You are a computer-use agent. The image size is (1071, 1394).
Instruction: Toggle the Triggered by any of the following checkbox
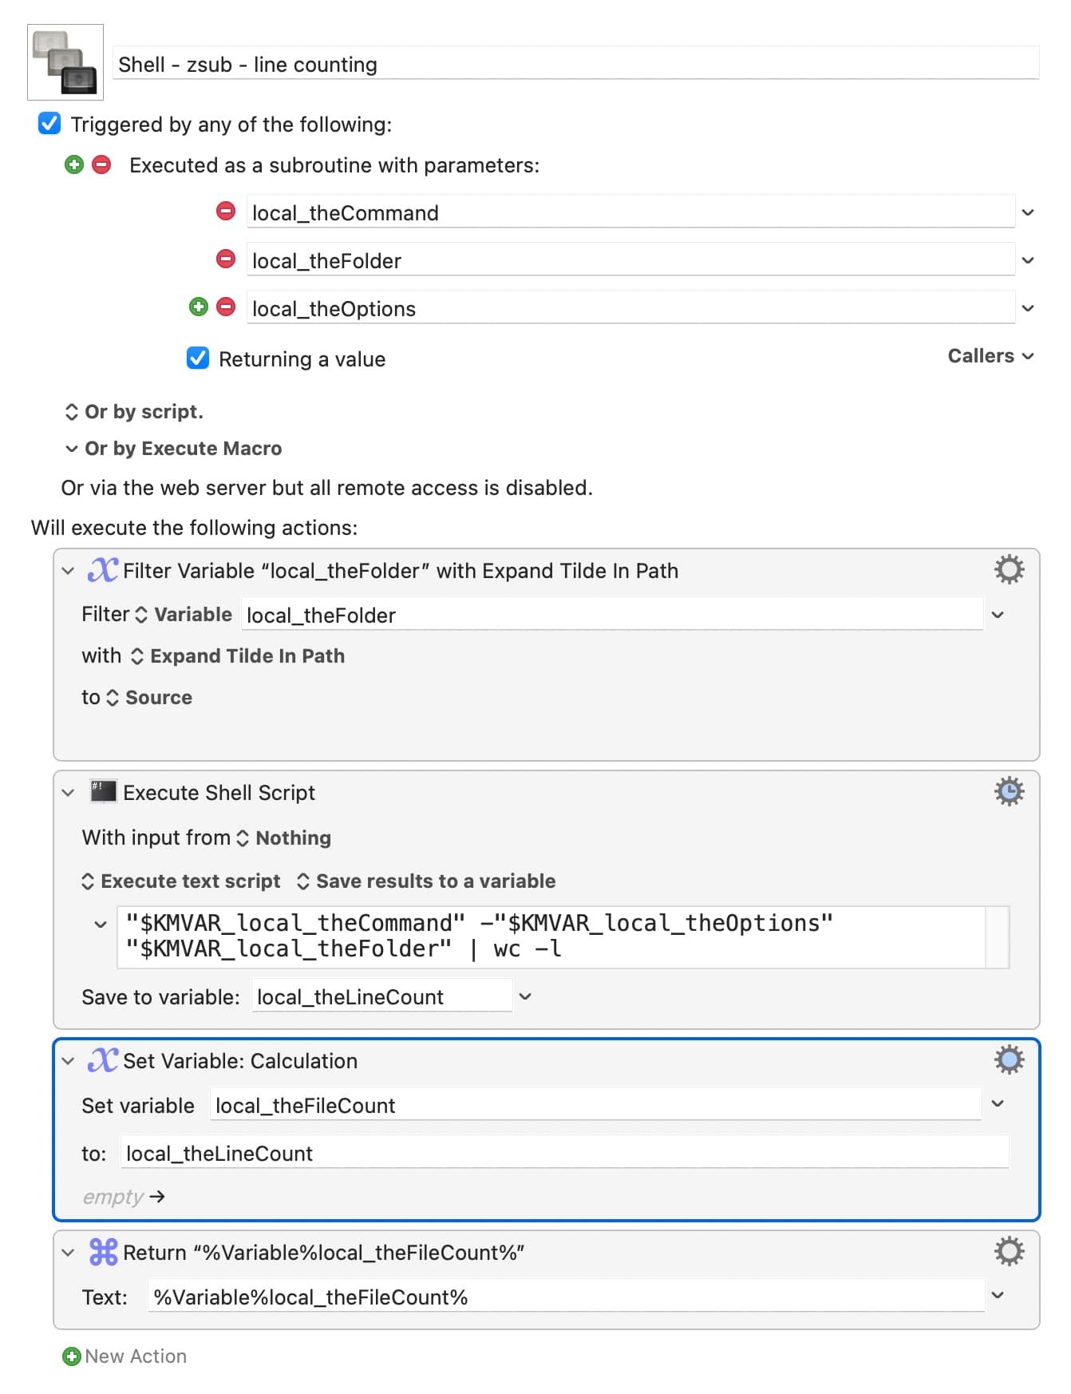pos(49,124)
